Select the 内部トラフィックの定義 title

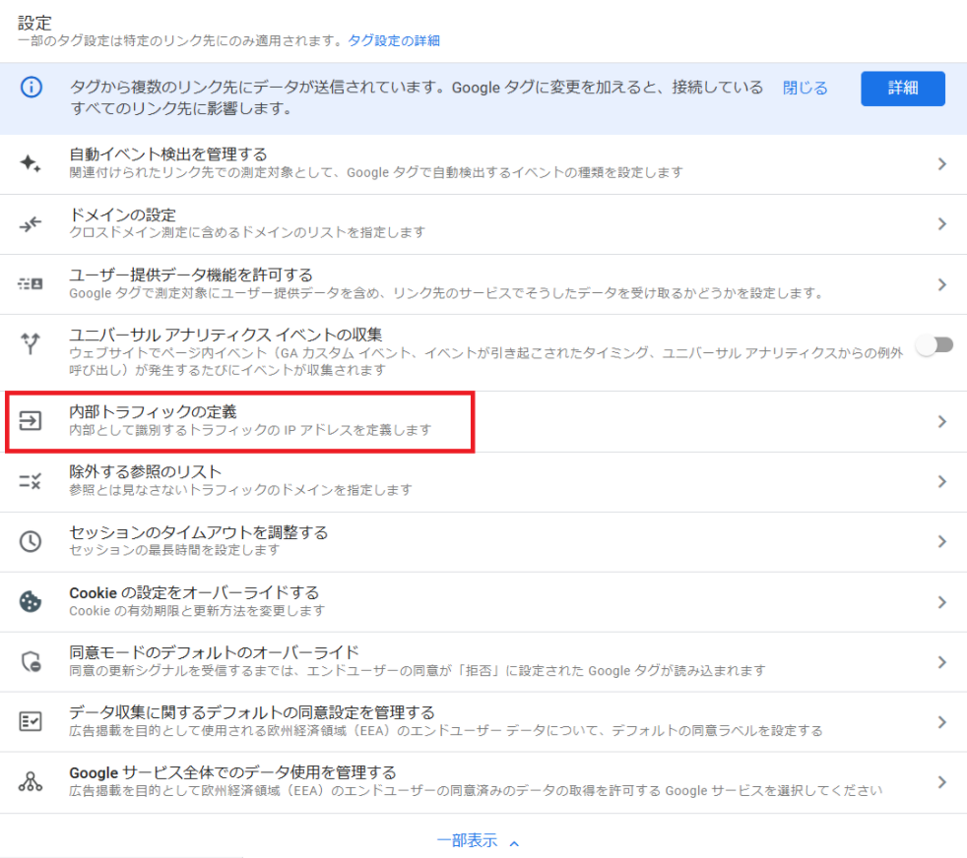153,411
